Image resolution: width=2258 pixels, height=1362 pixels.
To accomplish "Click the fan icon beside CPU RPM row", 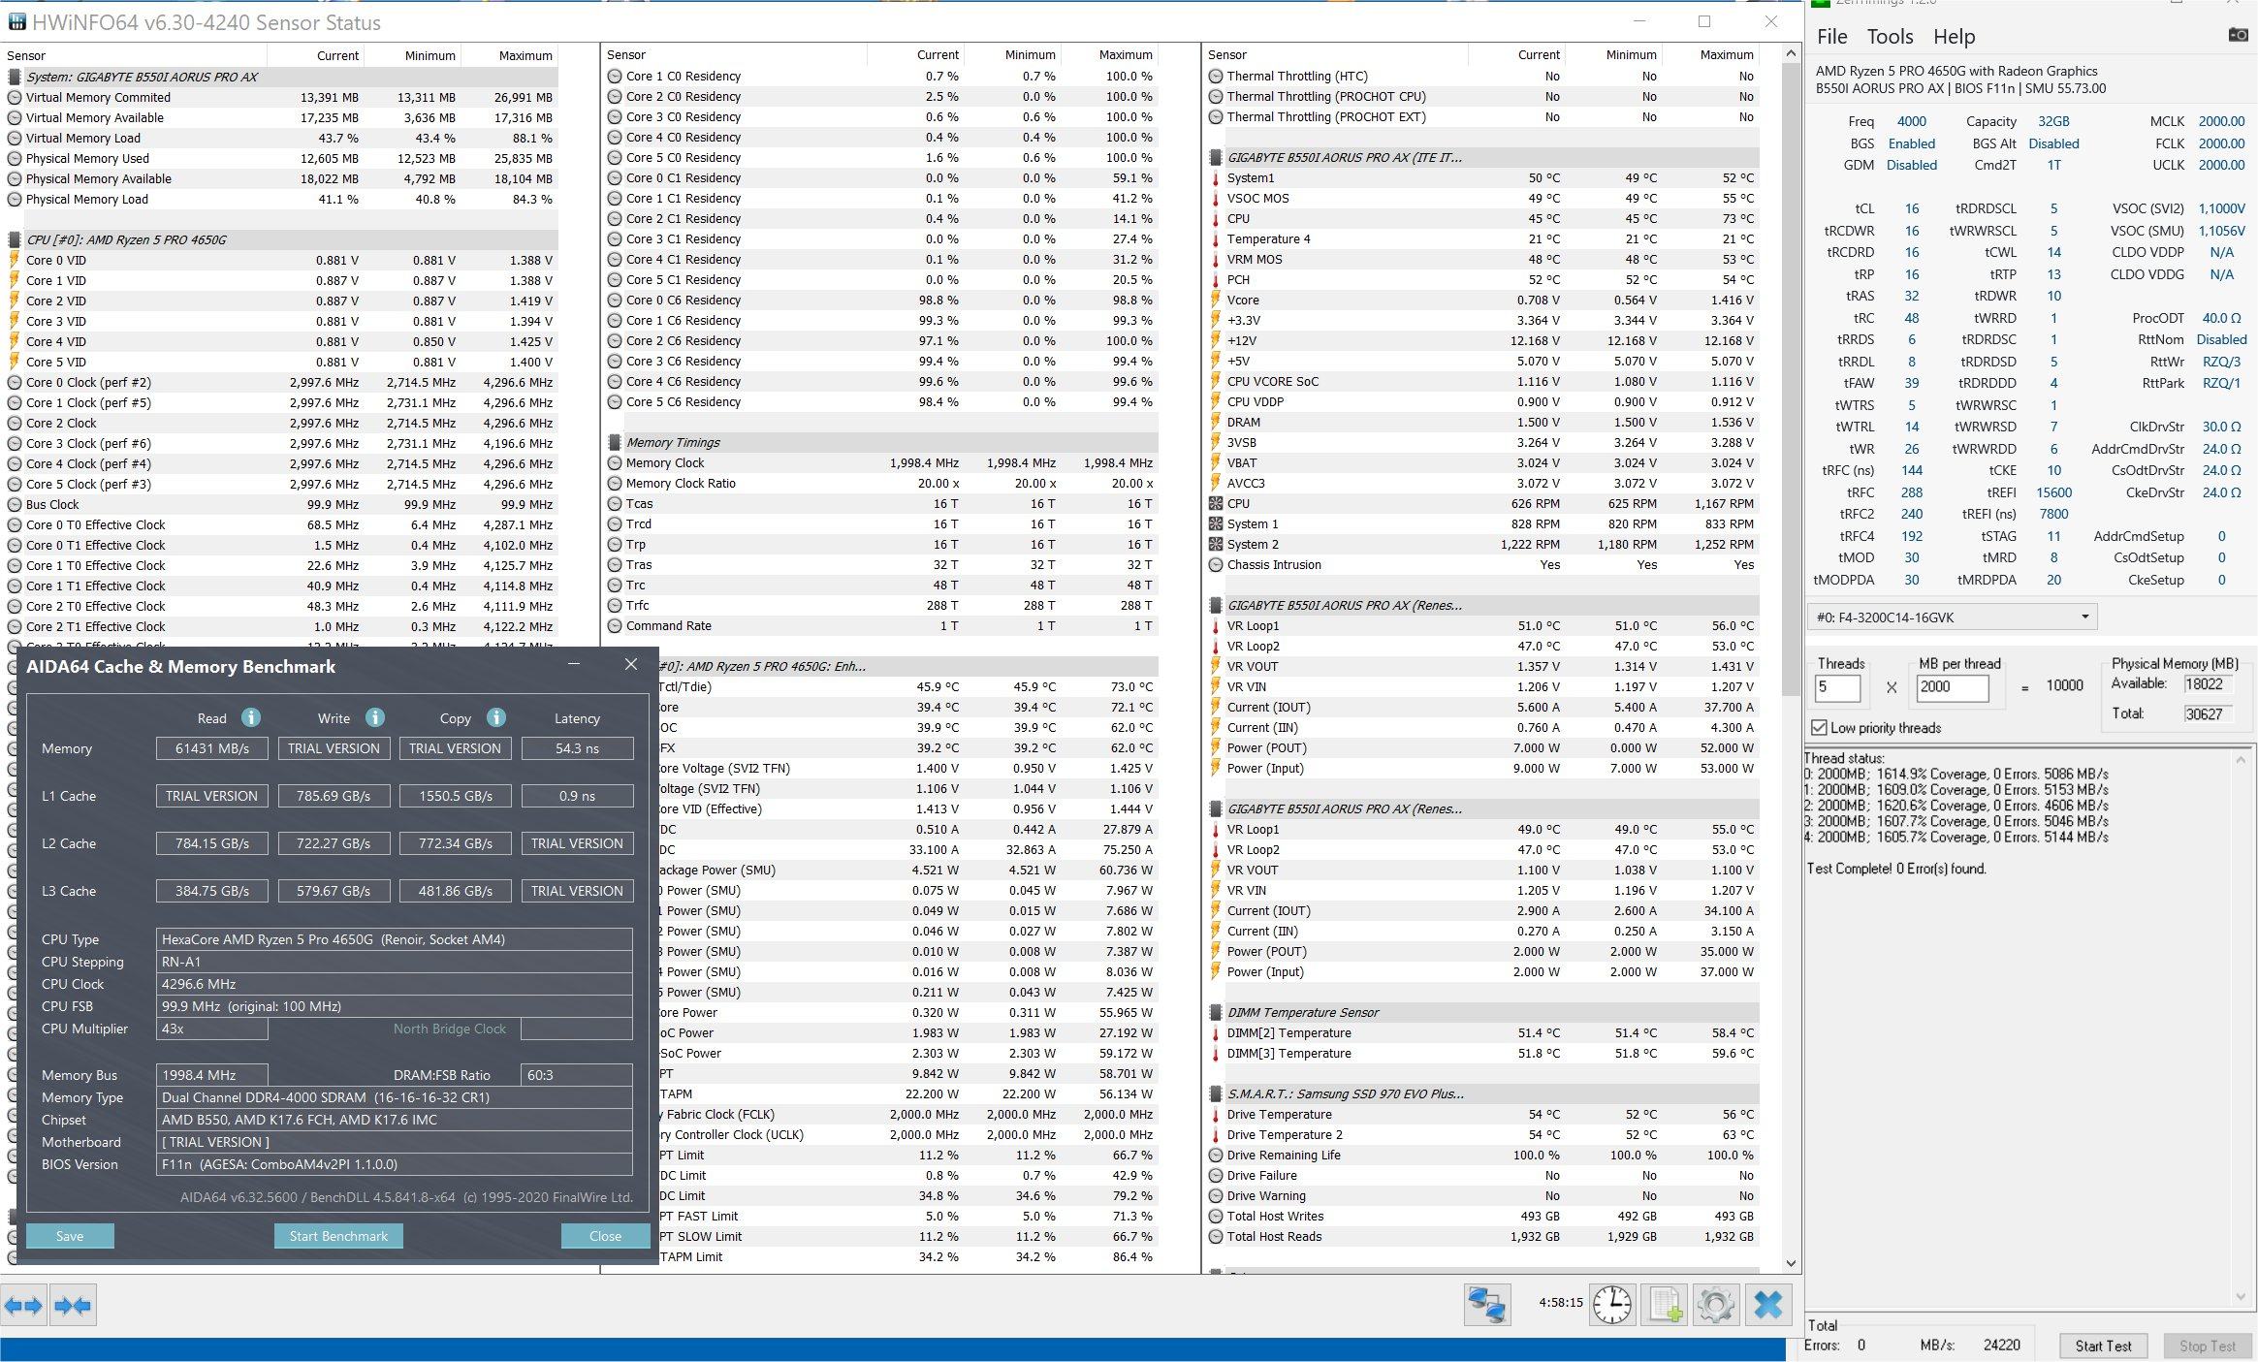I will click(1216, 503).
